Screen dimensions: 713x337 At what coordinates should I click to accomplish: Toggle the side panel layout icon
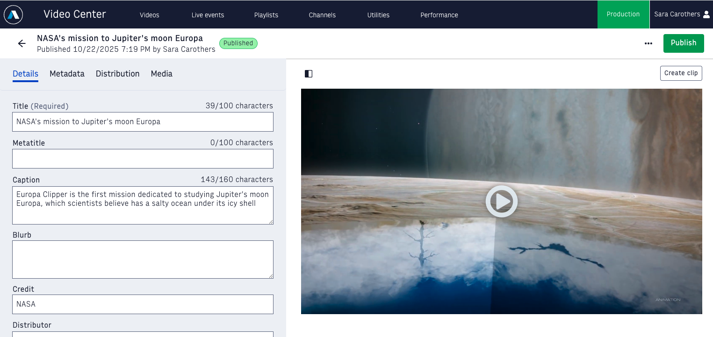309,74
